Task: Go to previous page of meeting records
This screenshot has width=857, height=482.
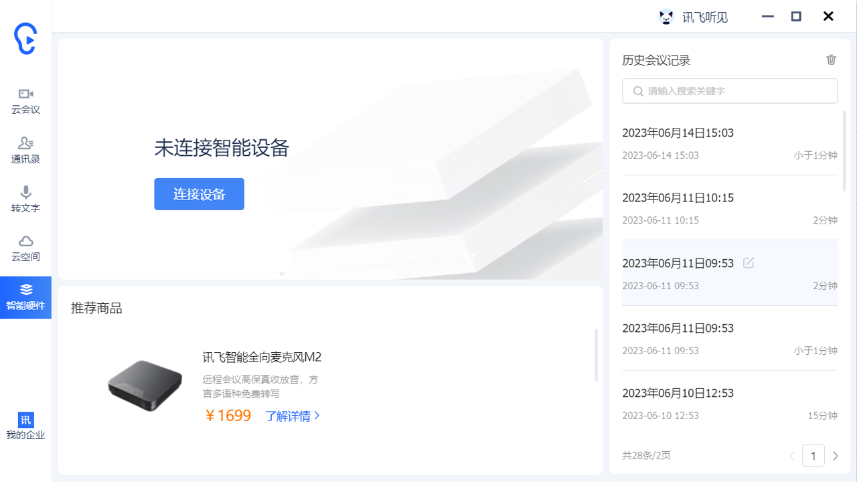Action: point(792,456)
